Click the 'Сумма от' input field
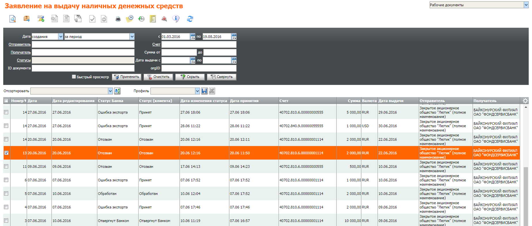This screenshot has height=226, width=532. pyautogui.click(x=179, y=52)
